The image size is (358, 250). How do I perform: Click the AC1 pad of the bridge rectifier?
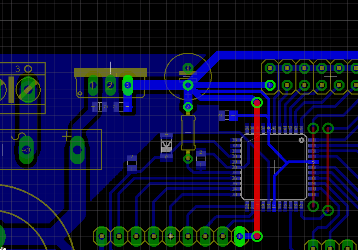(26, 150)
